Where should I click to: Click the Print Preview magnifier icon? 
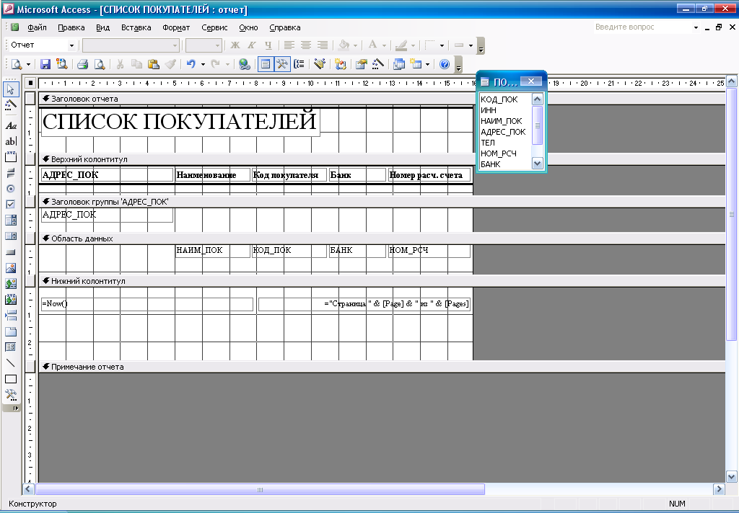pyautogui.click(x=100, y=64)
